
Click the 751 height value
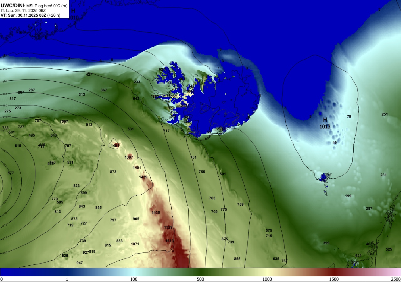click(x=193, y=157)
